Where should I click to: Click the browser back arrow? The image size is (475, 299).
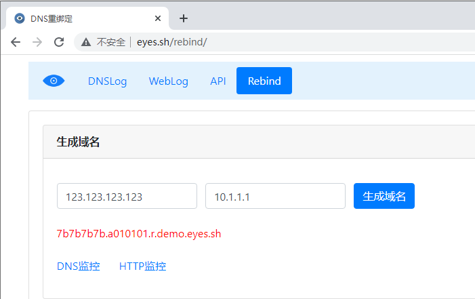[16, 42]
